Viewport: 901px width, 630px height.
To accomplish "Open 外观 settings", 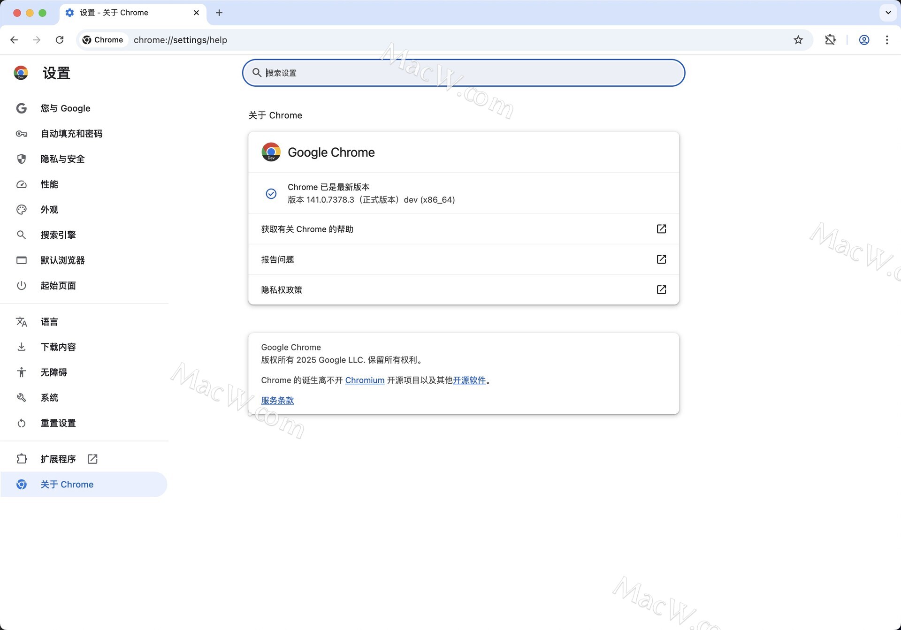I will click(x=84, y=210).
